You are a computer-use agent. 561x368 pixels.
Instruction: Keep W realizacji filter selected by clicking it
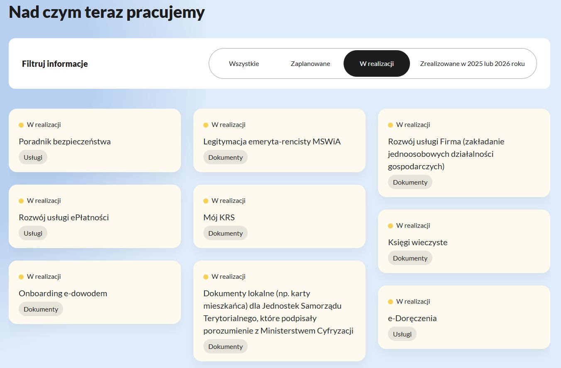coord(376,63)
